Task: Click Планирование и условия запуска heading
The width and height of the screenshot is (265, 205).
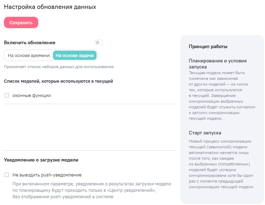Action: click(217, 63)
